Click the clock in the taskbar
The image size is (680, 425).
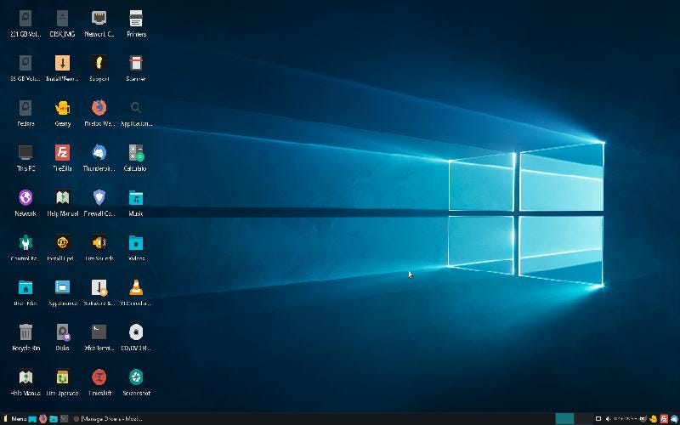pyautogui.click(x=625, y=419)
